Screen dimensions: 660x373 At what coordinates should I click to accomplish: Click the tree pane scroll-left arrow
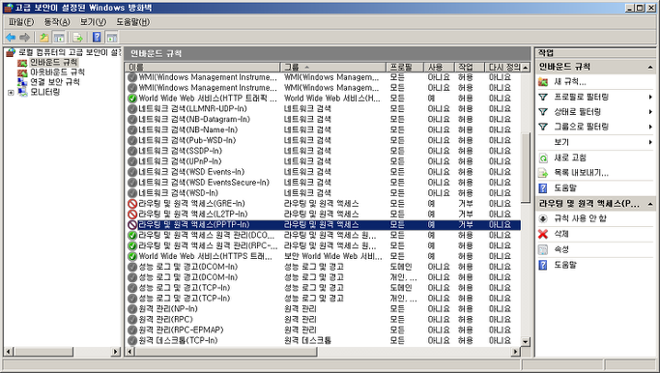pos(9,351)
